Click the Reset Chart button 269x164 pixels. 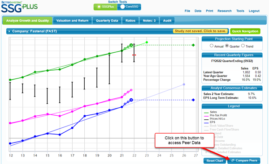pyautogui.click(x=215, y=161)
